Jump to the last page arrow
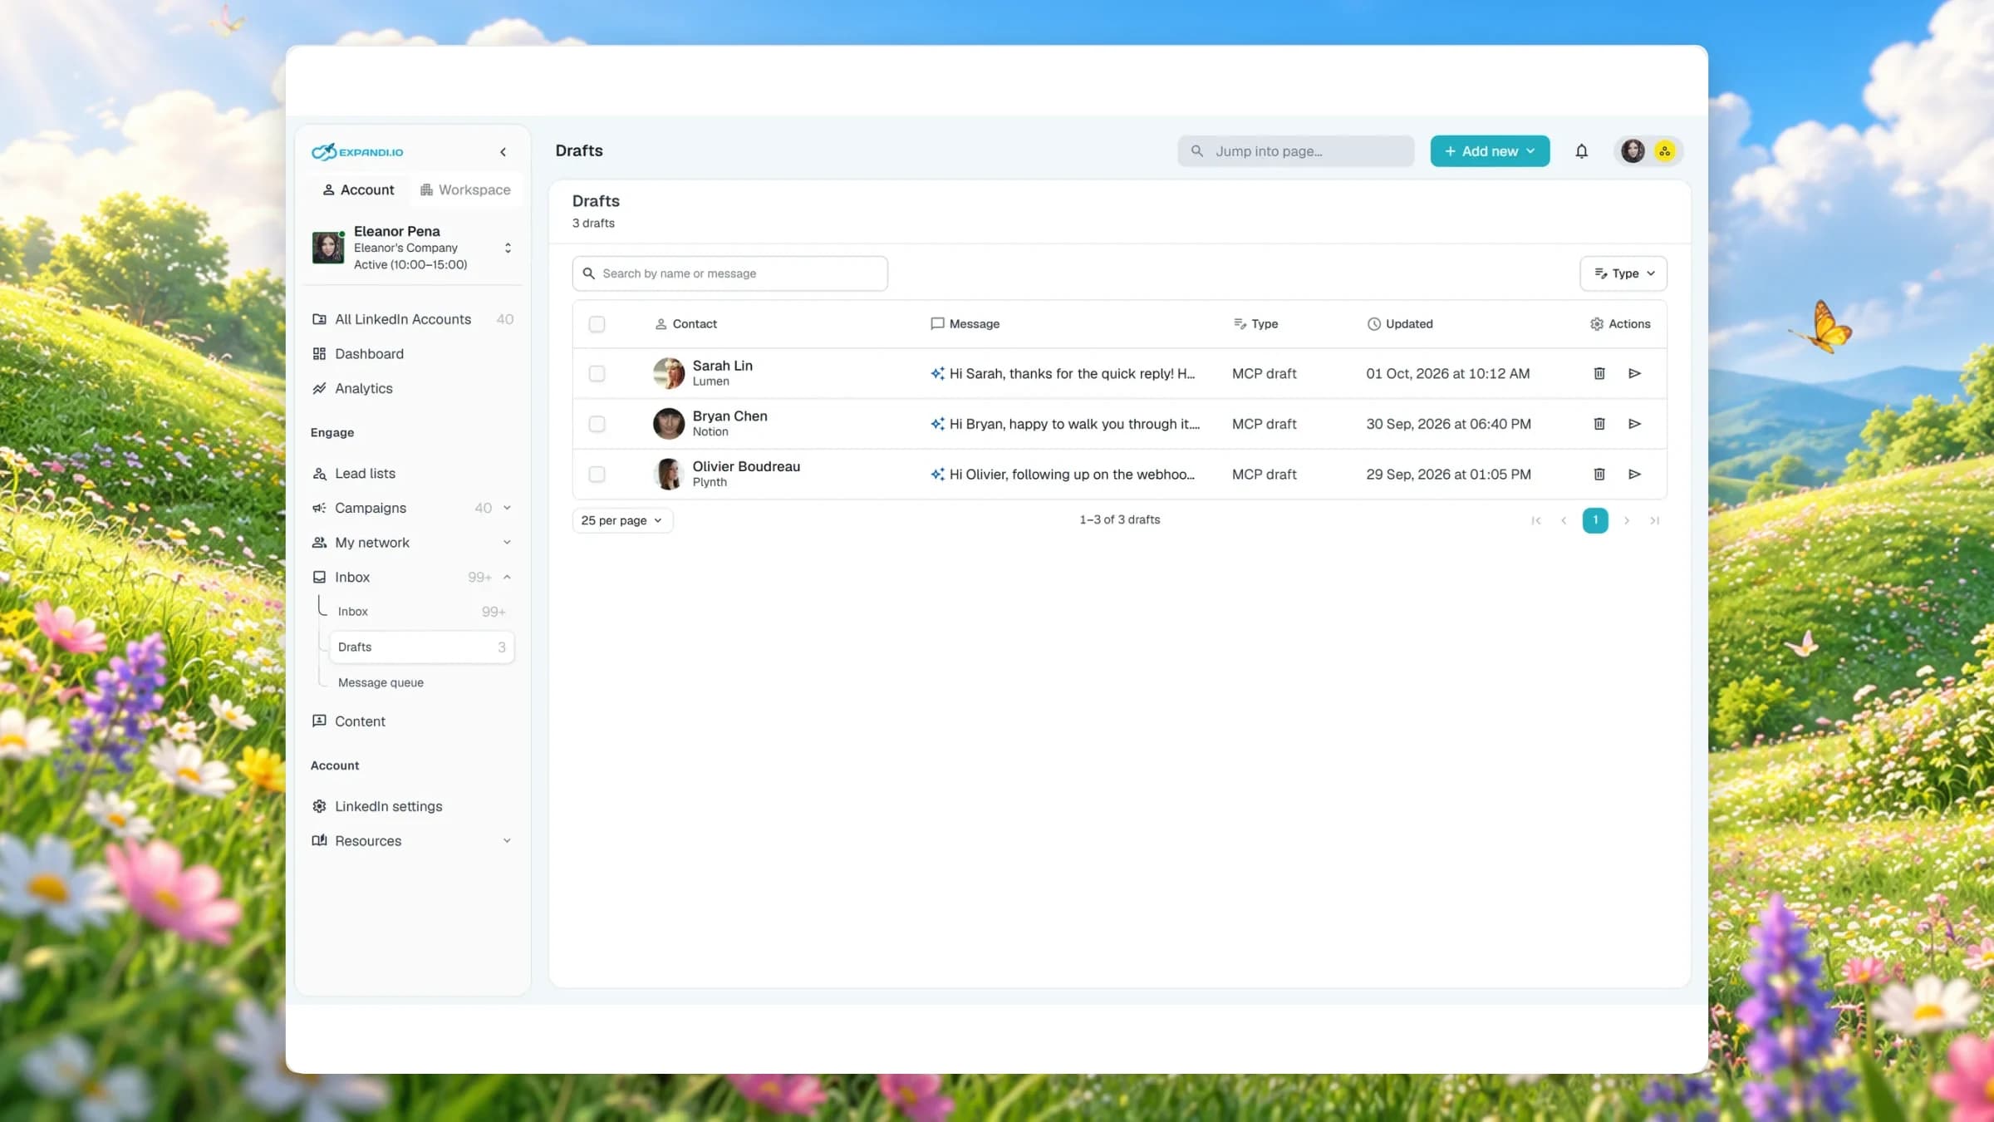Image resolution: width=1994 pixels, height=1122 pixels. point(1654,520)
